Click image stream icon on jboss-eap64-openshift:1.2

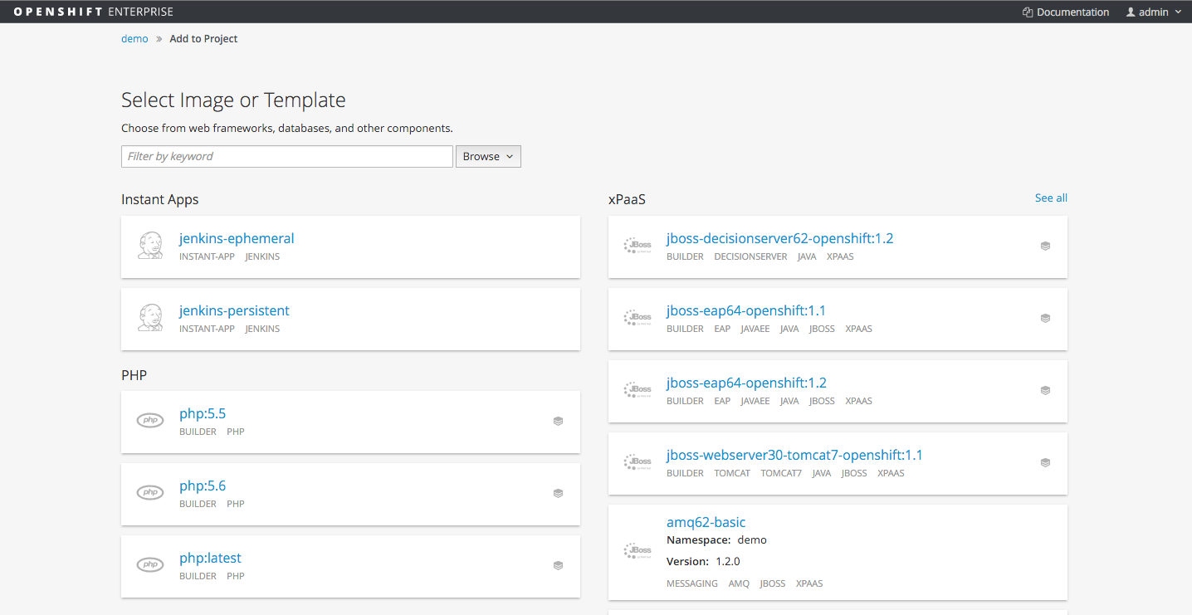1045,390
